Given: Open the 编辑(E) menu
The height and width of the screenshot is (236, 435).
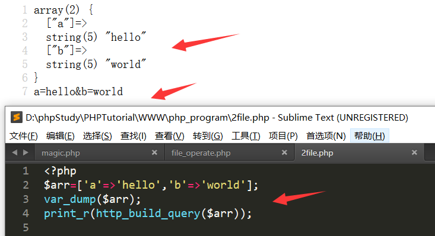Looking at the screenshot, I should pos(60,136).
